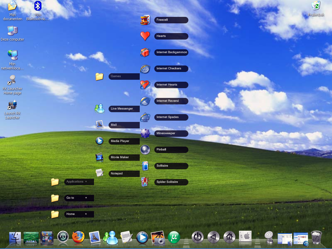Select Games folder in the menu
Screen dimensions: 332x249
tap(124, 77)
